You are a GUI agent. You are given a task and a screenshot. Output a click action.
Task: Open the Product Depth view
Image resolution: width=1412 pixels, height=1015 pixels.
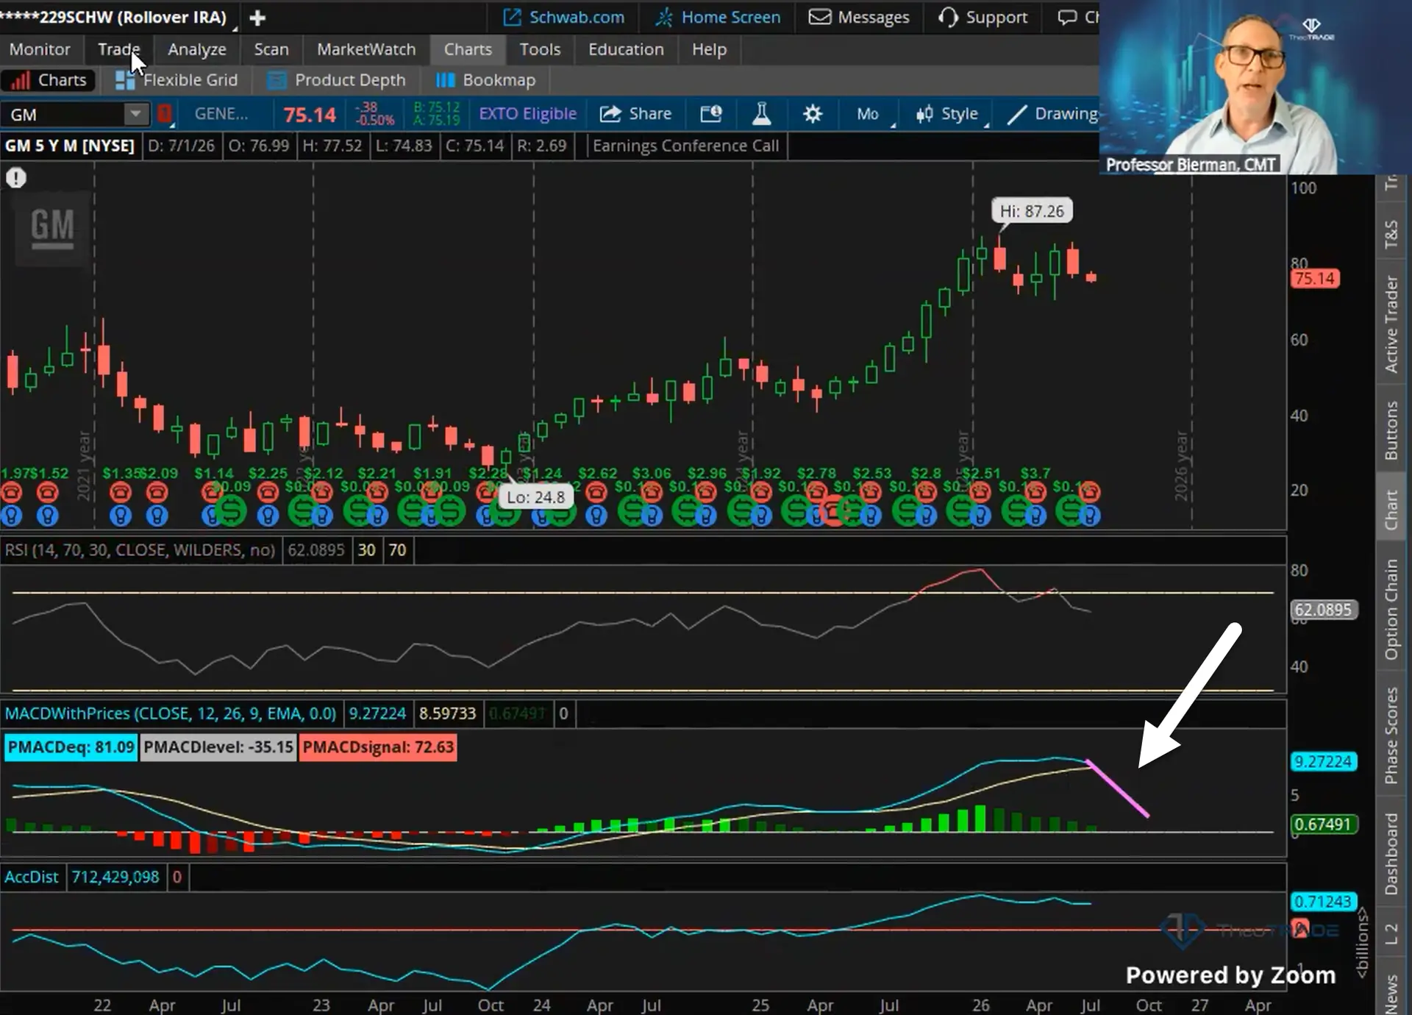[336, 80]
